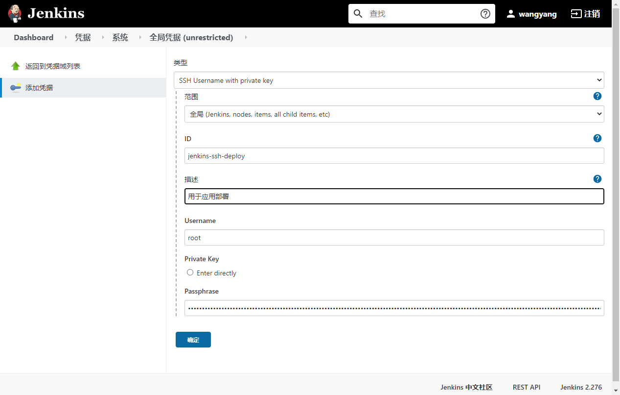
Task: Open the 系统 breadcrumb
Action: point(120,37)
